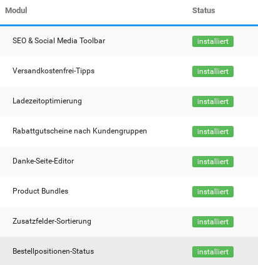
Task: Open the Versandkostenfrei-Tipps module
Action: [53, 71]
